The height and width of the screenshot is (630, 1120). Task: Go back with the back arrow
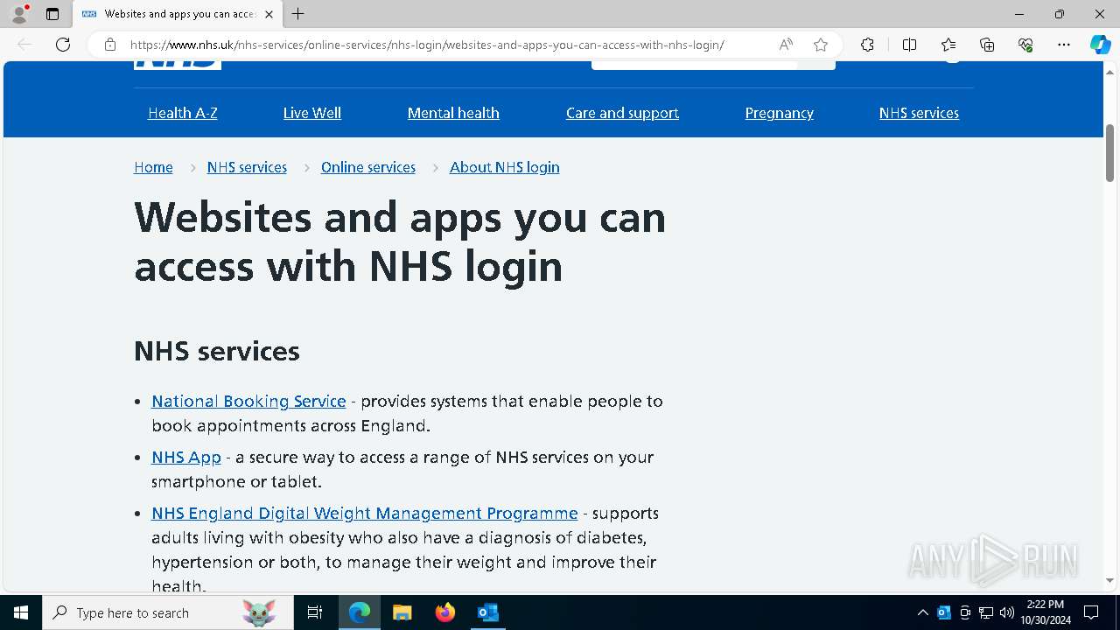click(x=24, y=45)
